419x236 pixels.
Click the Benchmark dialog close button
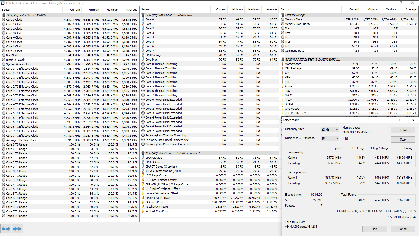pos(413,120)
